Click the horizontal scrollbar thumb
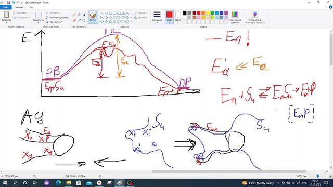Screen dimensions: 333x187 [x=229, y=171]
